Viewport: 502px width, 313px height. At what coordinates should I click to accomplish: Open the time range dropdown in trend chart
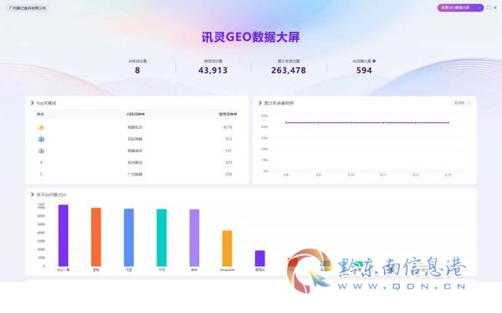461,103
